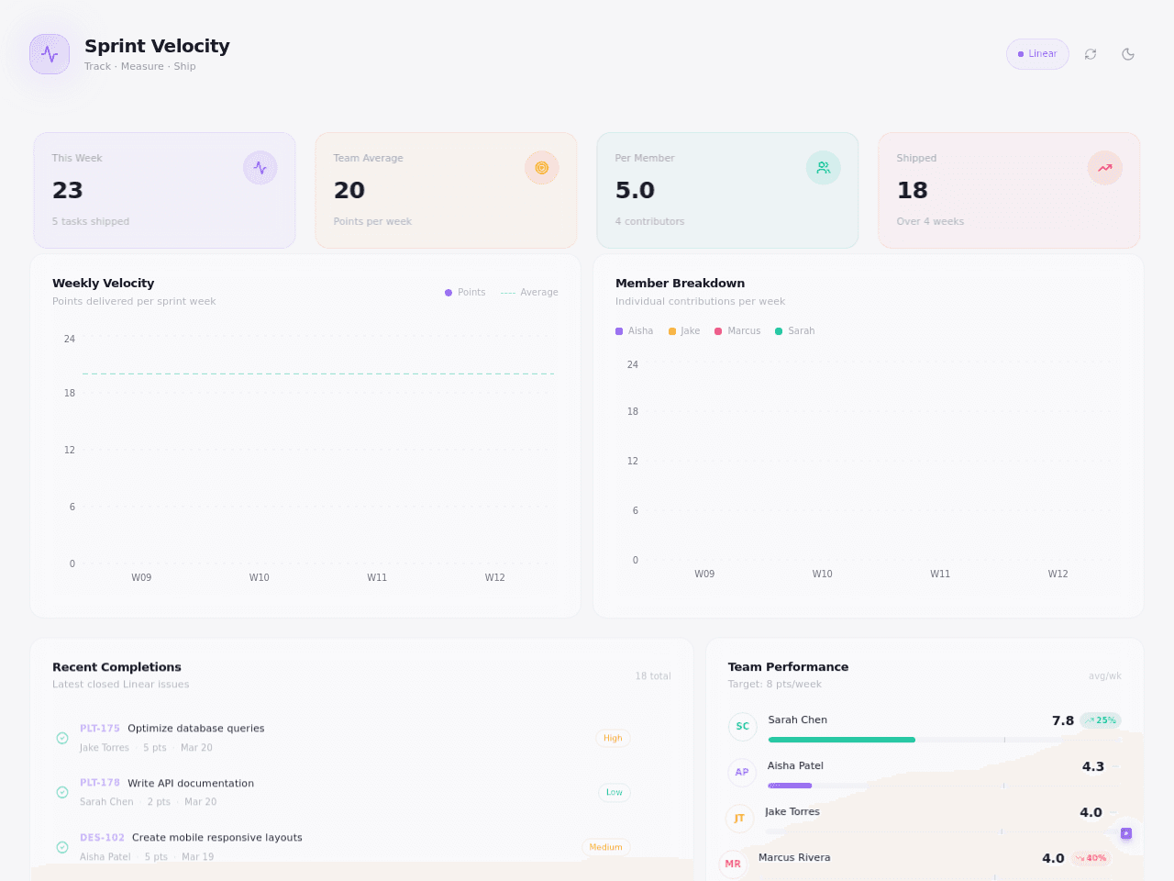Click the target icon on Team Average card
1174x881 pixels.
pyautogui.click(x=542, y=168)
